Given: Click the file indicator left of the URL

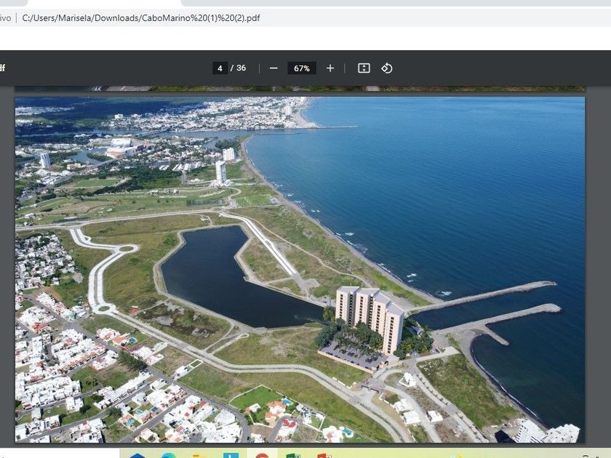Looking at the screenshot, I should [6, 18].
